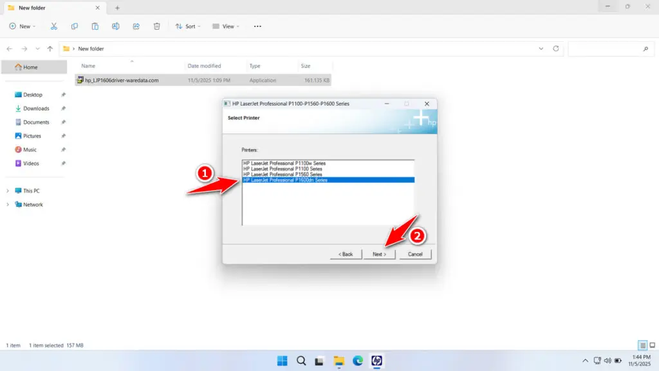Open the Sort dropdown menu
This screenshot has width=659, height=371.
pos(188,26)
